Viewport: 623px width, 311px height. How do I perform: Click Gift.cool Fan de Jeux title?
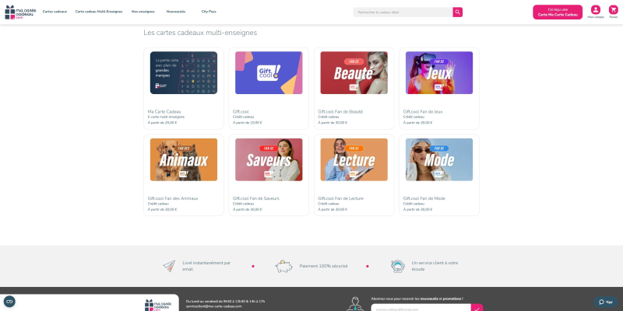[423, 112]
